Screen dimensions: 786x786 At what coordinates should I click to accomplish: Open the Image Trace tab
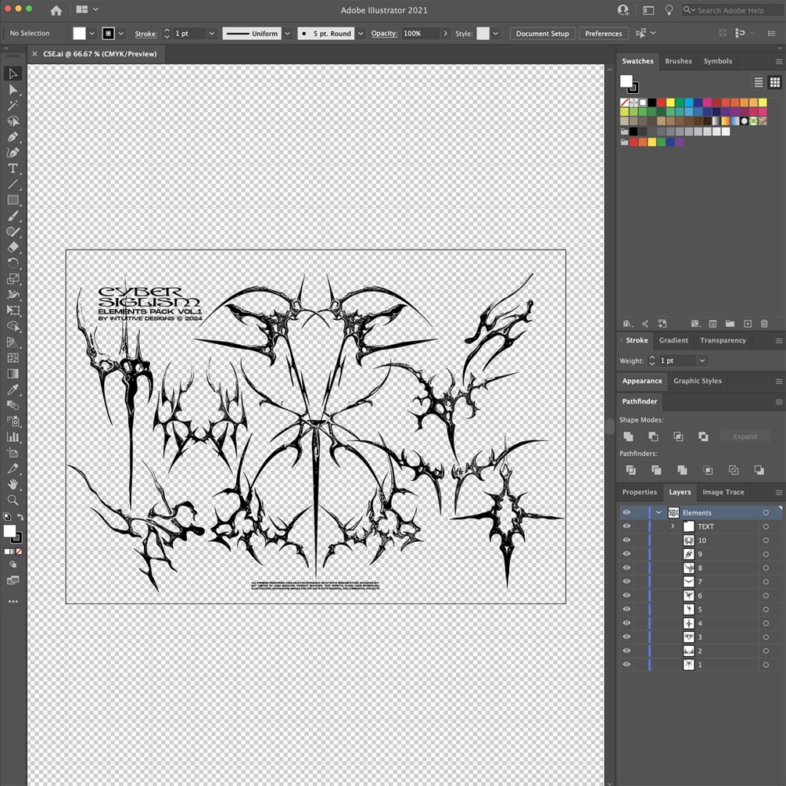pos(723,492)
